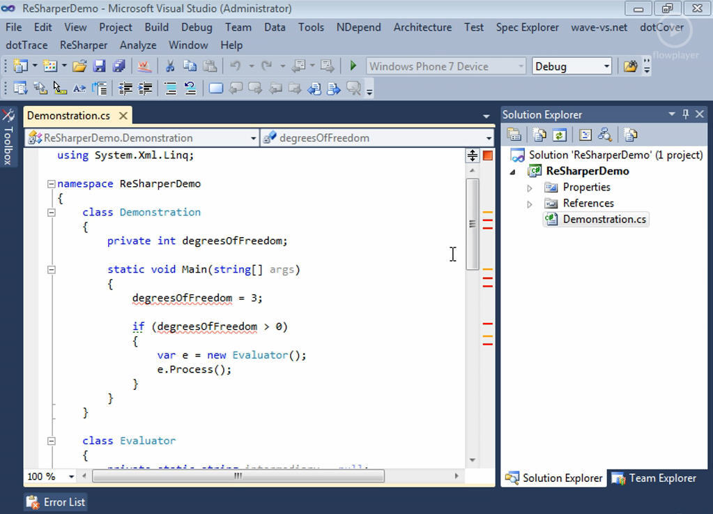
Task: Open the Error List panel
Action: pos(56,502)
